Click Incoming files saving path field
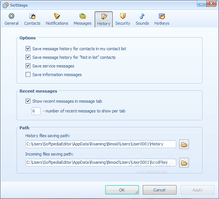219x199 pixels. coord(101,163)
